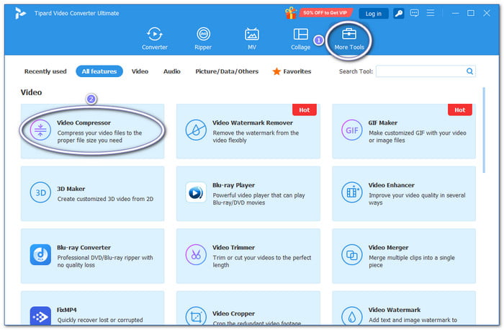Go to the Collage tab
This screenshot has height=330, width=504.
coord(300,39)
